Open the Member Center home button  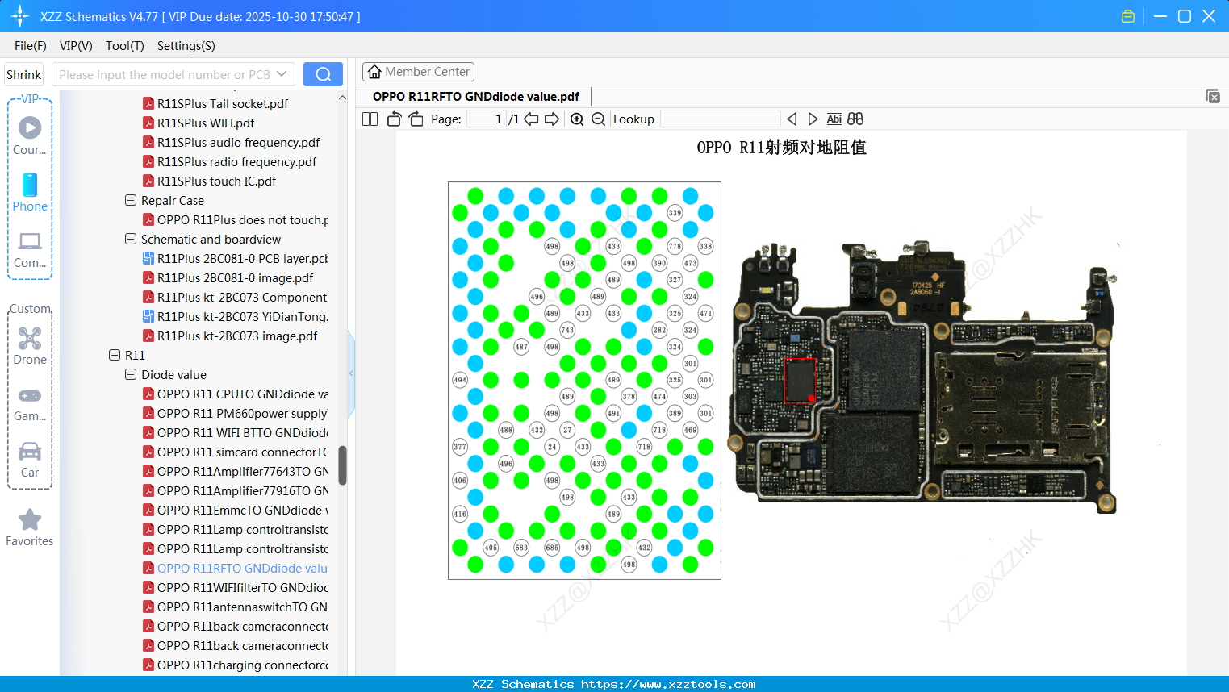[x=418, y=72]
